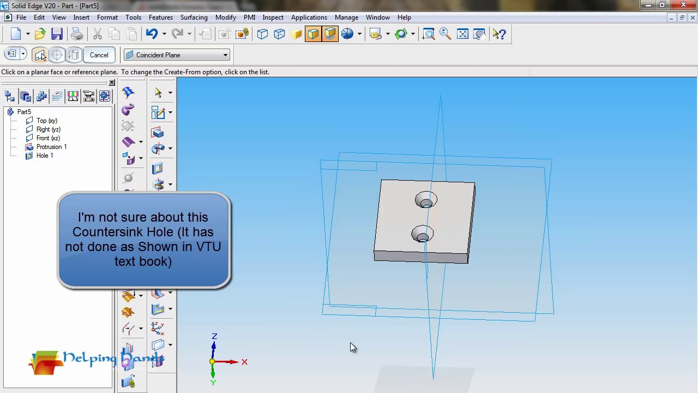Expand the Select tool flyout arrow
Viewport: 698px width, 393px height.
(170, 93)
